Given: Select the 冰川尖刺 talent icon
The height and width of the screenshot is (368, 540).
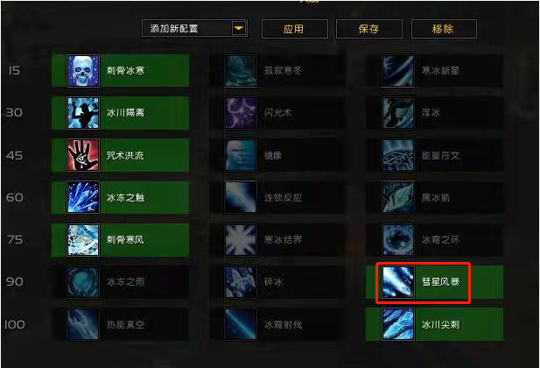Looking at the screenshot, I should coord(398,324).
